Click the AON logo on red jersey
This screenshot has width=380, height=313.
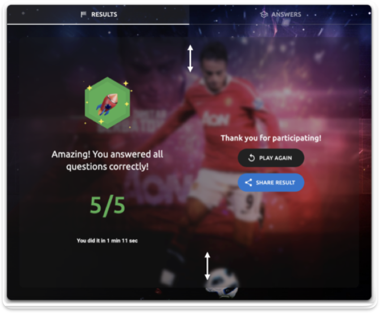pyautogui.click(x=216, y=119)
